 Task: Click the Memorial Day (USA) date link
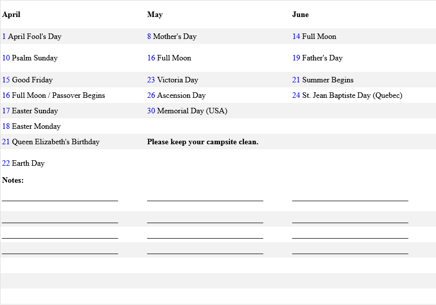tap(151, 111)
